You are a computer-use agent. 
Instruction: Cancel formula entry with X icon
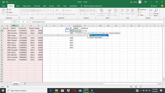19,22
